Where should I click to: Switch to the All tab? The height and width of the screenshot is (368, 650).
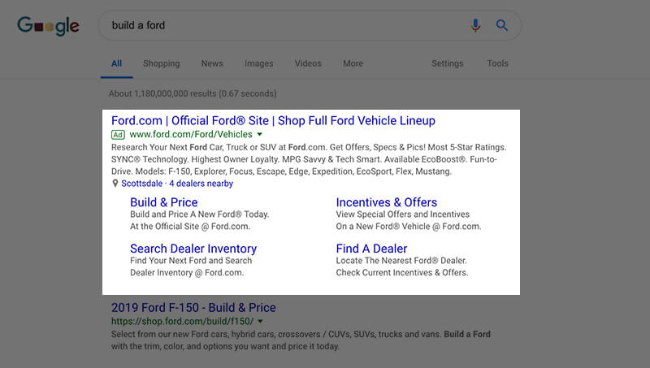[116, 63]
